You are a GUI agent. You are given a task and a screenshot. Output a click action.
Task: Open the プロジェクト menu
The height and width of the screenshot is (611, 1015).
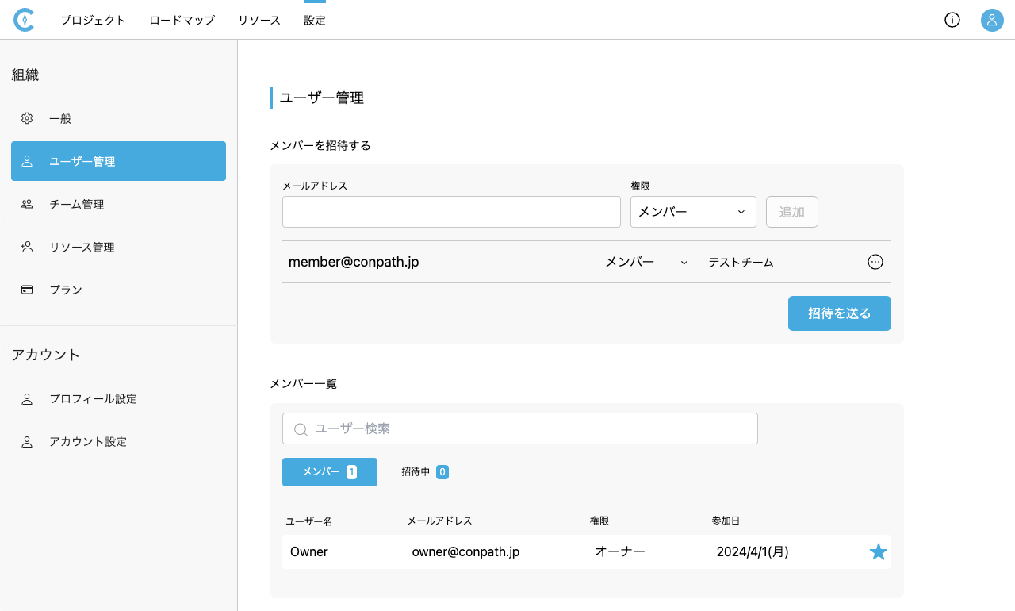pos(93,20)
